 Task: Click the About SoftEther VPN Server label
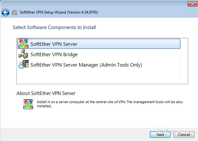point(46,93)
